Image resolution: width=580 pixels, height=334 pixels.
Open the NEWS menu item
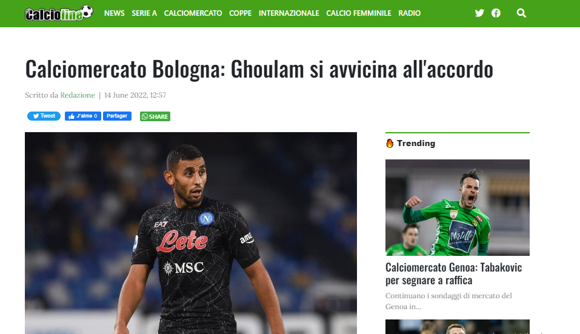pos(115,13)
